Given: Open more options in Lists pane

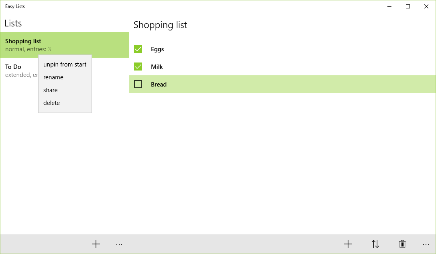Looking at the screenshot, I should pos(119,244).
